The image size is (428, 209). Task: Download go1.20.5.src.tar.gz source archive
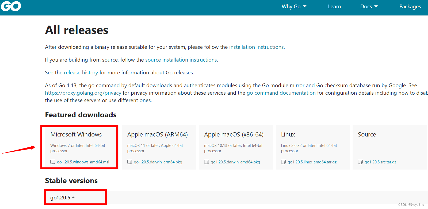click(380, 162)
